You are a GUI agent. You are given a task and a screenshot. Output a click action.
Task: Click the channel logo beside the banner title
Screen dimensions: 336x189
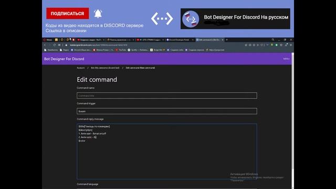pyautogui.click(x=191, y=19)
